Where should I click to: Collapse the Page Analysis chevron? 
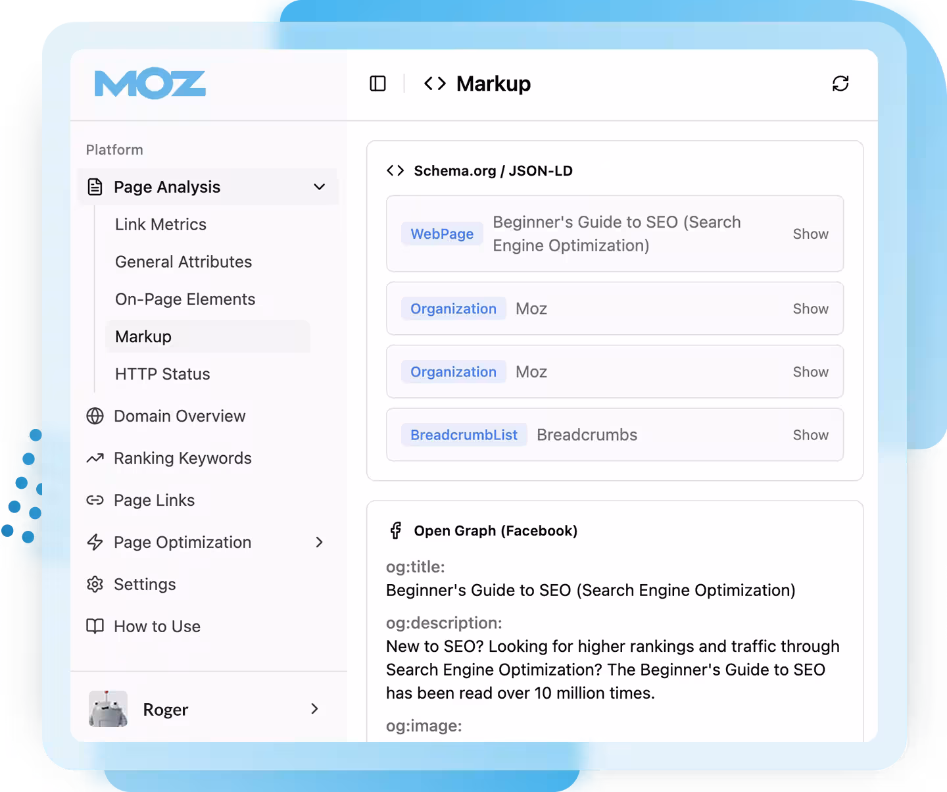click(320, 187)
